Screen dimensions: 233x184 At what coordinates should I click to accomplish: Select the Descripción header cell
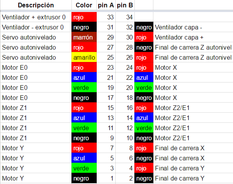click(x=36, y=5)
